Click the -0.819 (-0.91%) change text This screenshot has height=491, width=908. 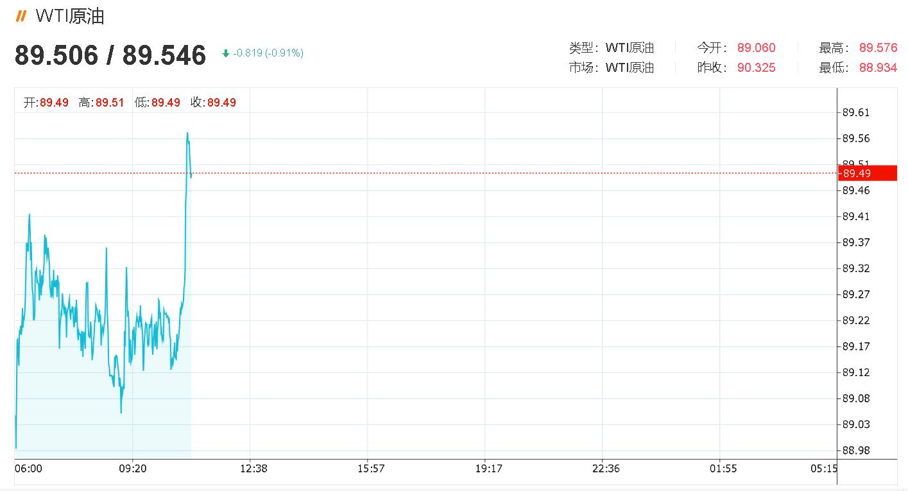pyautogui.click(x=268, y=53)
